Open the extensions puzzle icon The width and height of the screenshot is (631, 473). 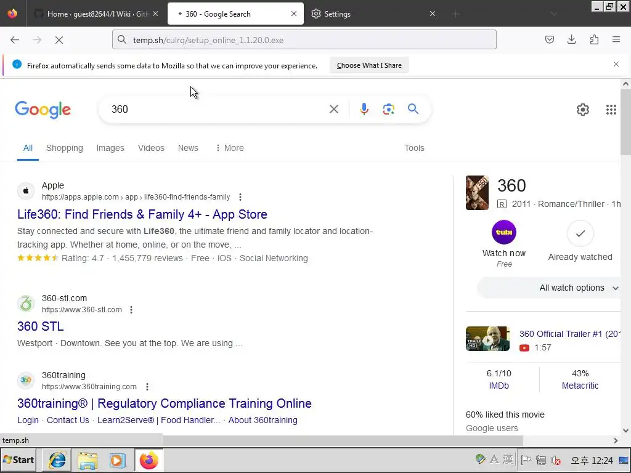[594, 39]
